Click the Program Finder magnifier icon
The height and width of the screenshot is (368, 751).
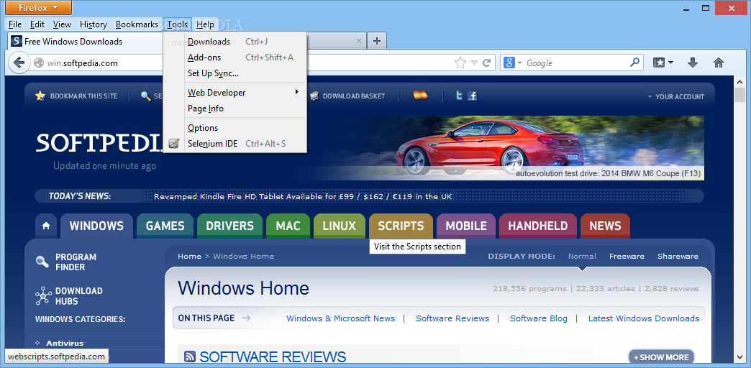42,262
